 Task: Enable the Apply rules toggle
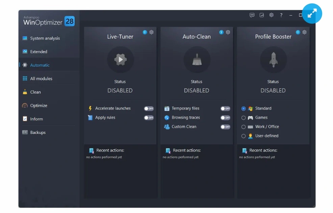click(149, 118)
